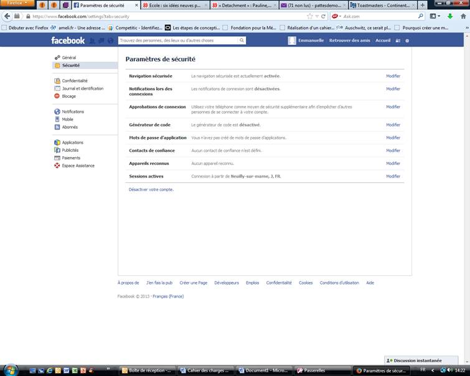The image size is (470, 376).
Task: Modify Navigation sécurisée setting
Action: point(393,76)
